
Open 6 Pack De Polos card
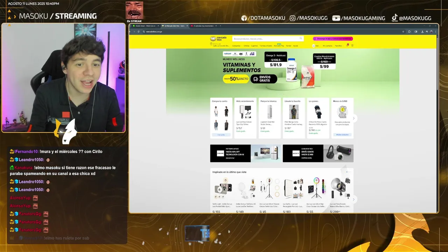(318, 118)
